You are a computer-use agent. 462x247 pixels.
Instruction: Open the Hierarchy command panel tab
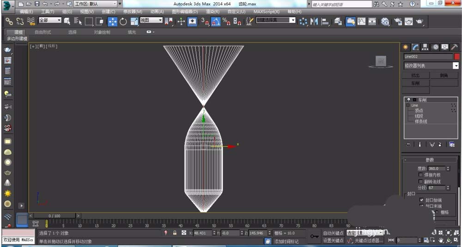point(425,47)
